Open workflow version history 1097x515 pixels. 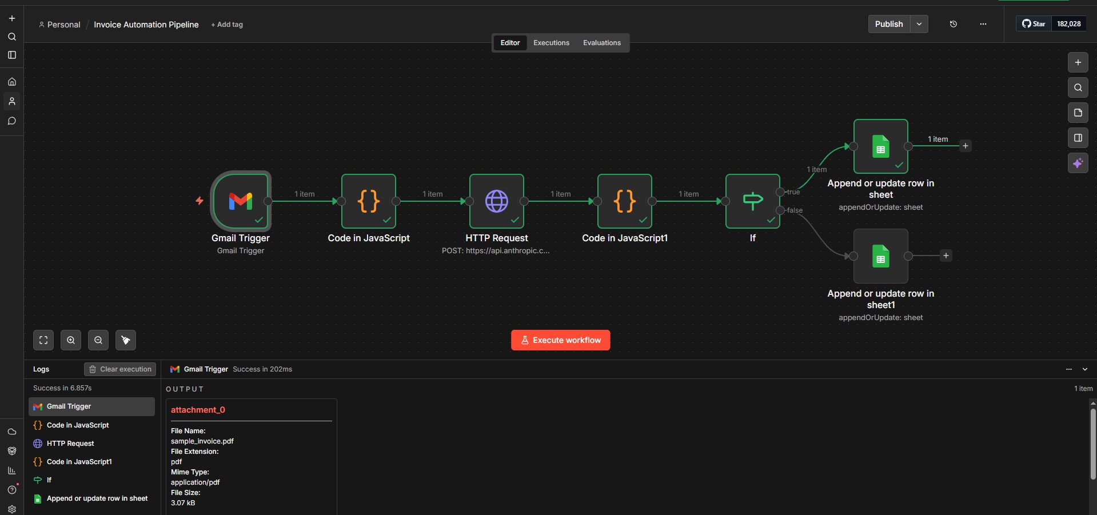(952, 24)
